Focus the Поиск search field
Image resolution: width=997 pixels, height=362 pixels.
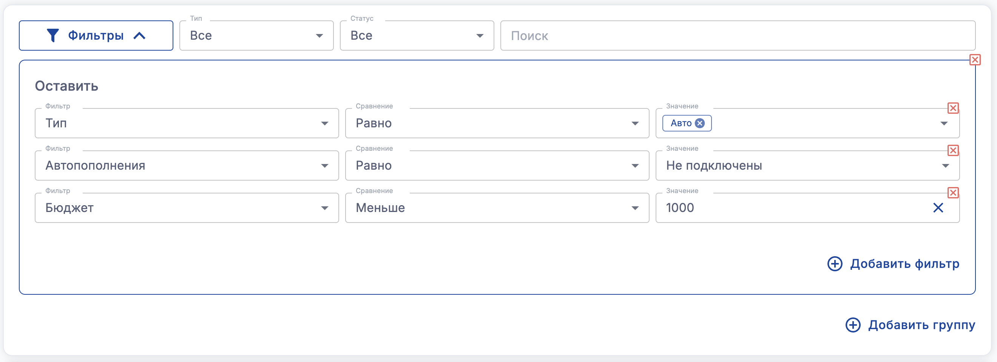737,36
